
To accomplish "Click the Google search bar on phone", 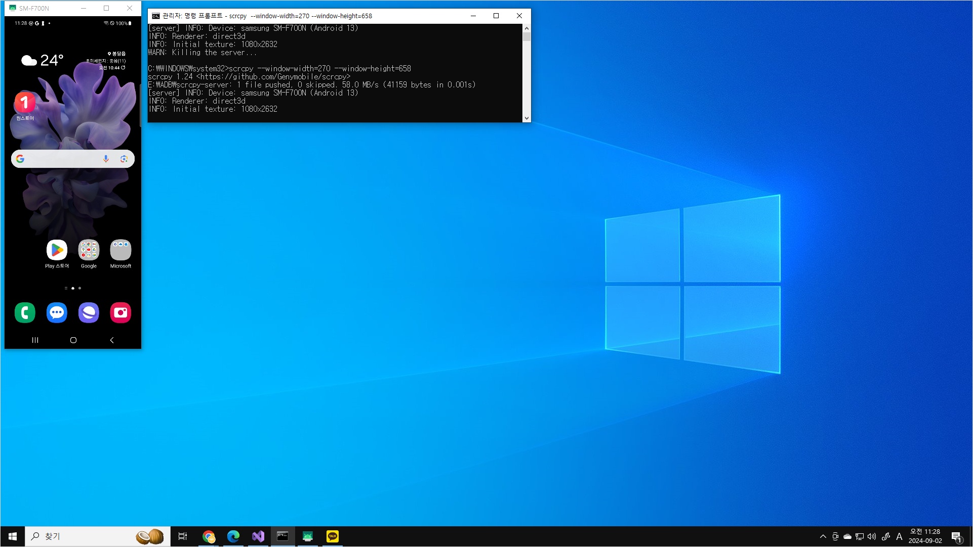I will (x=61, y=159).
